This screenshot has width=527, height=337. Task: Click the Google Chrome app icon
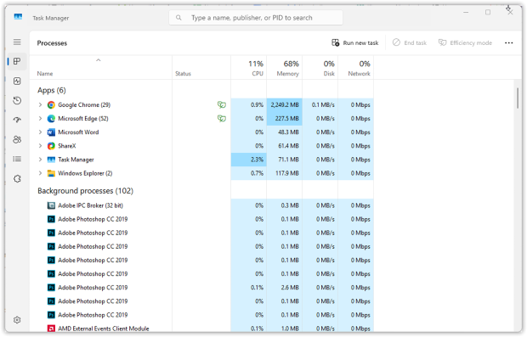tap(51, 105)
